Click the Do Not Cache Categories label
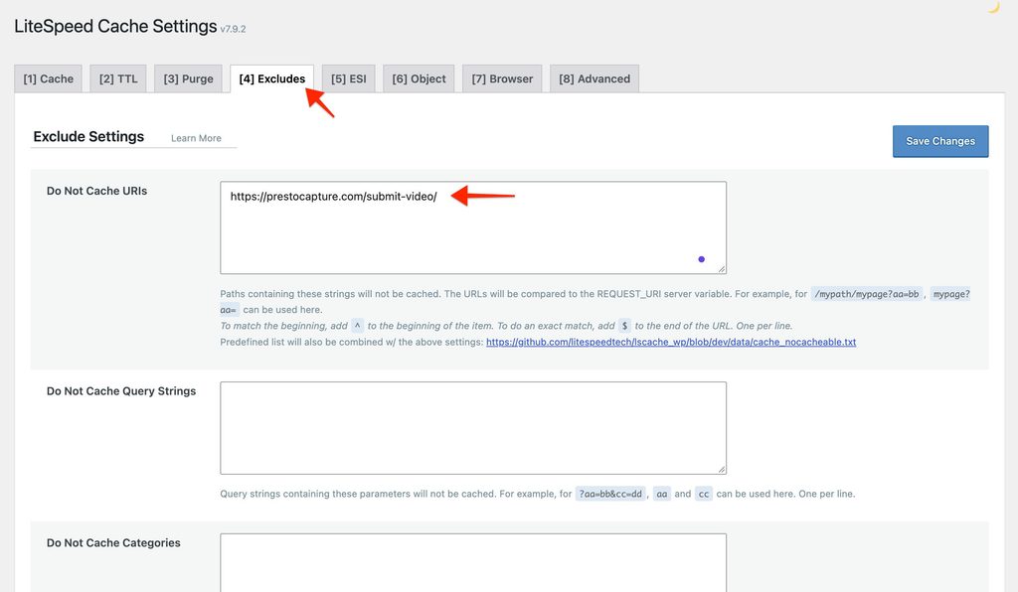Screen dimensions: 1018x592 coord(113,542)
